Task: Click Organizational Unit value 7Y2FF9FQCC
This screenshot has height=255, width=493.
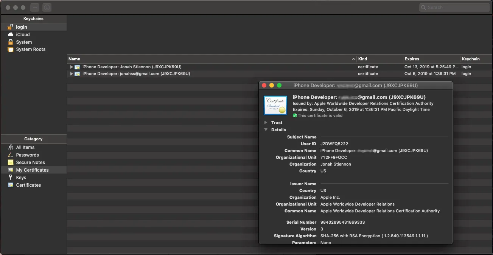Action: pyautogui.click(x=334, y=157)
